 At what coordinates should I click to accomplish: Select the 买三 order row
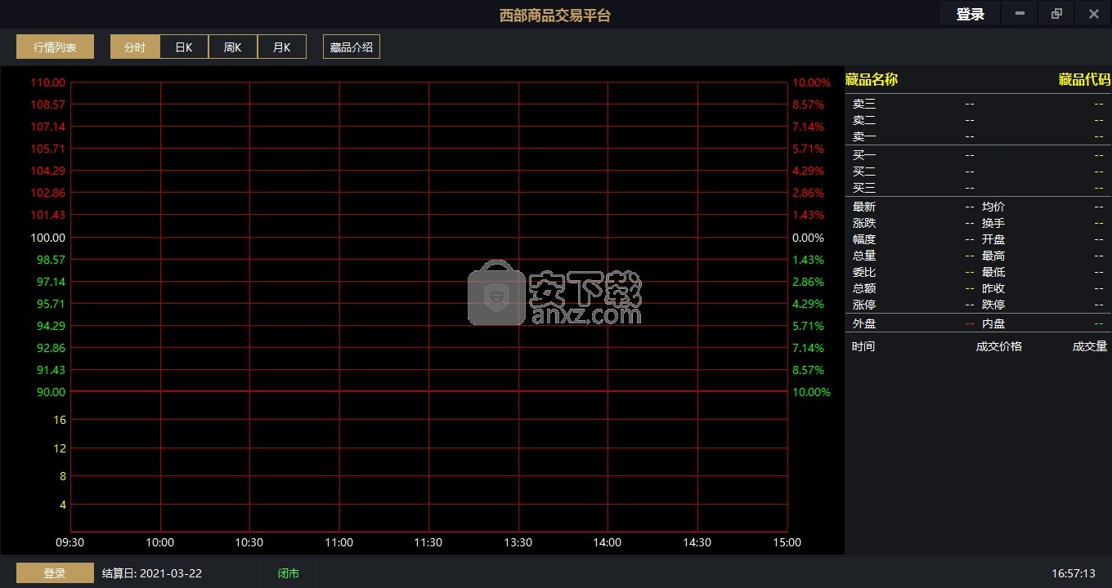[x=978, y=188]
